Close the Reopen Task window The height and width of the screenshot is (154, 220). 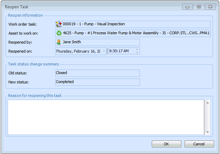click(210, 7)
